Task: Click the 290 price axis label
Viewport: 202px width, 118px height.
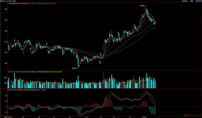Action: click(x=6, y=9)
